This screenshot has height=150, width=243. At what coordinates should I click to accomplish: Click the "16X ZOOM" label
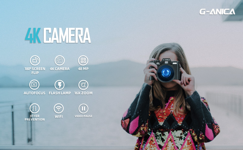(x=83, y=93)
